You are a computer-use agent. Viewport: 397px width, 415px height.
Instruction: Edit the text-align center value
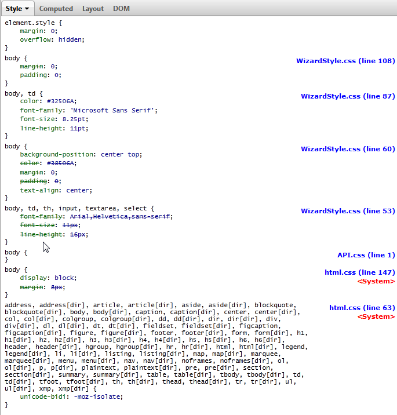(x=77, y=190)
